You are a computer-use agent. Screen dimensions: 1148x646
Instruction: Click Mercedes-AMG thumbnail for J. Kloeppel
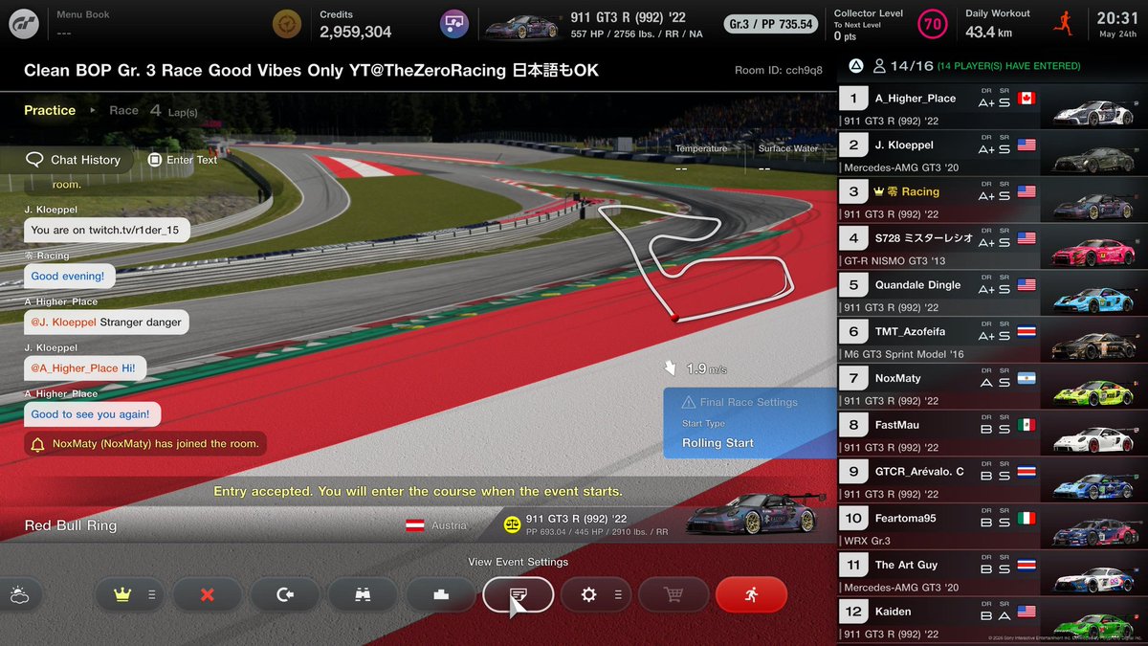[1093, 159]
